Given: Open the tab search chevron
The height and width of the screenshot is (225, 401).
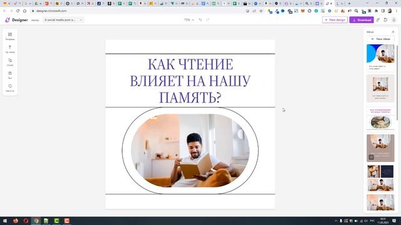Looking at the screenshot, I should (367, 3).
